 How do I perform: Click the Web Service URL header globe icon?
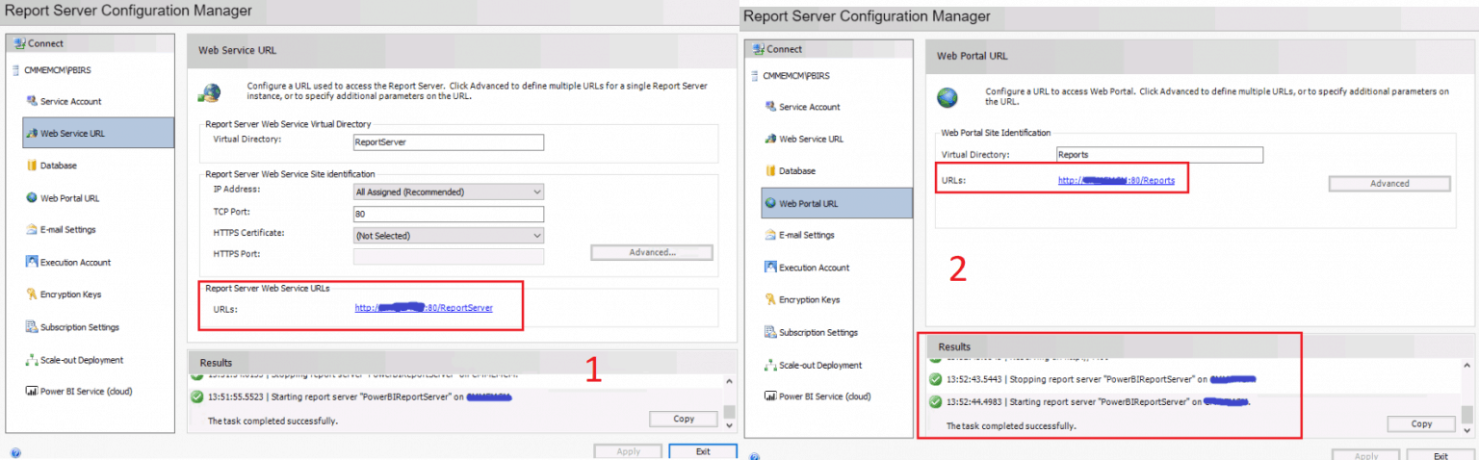click(x=209, y=93)
